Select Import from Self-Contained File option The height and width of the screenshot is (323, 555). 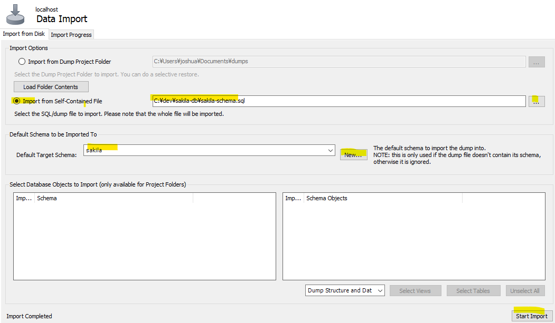point(16,100)
